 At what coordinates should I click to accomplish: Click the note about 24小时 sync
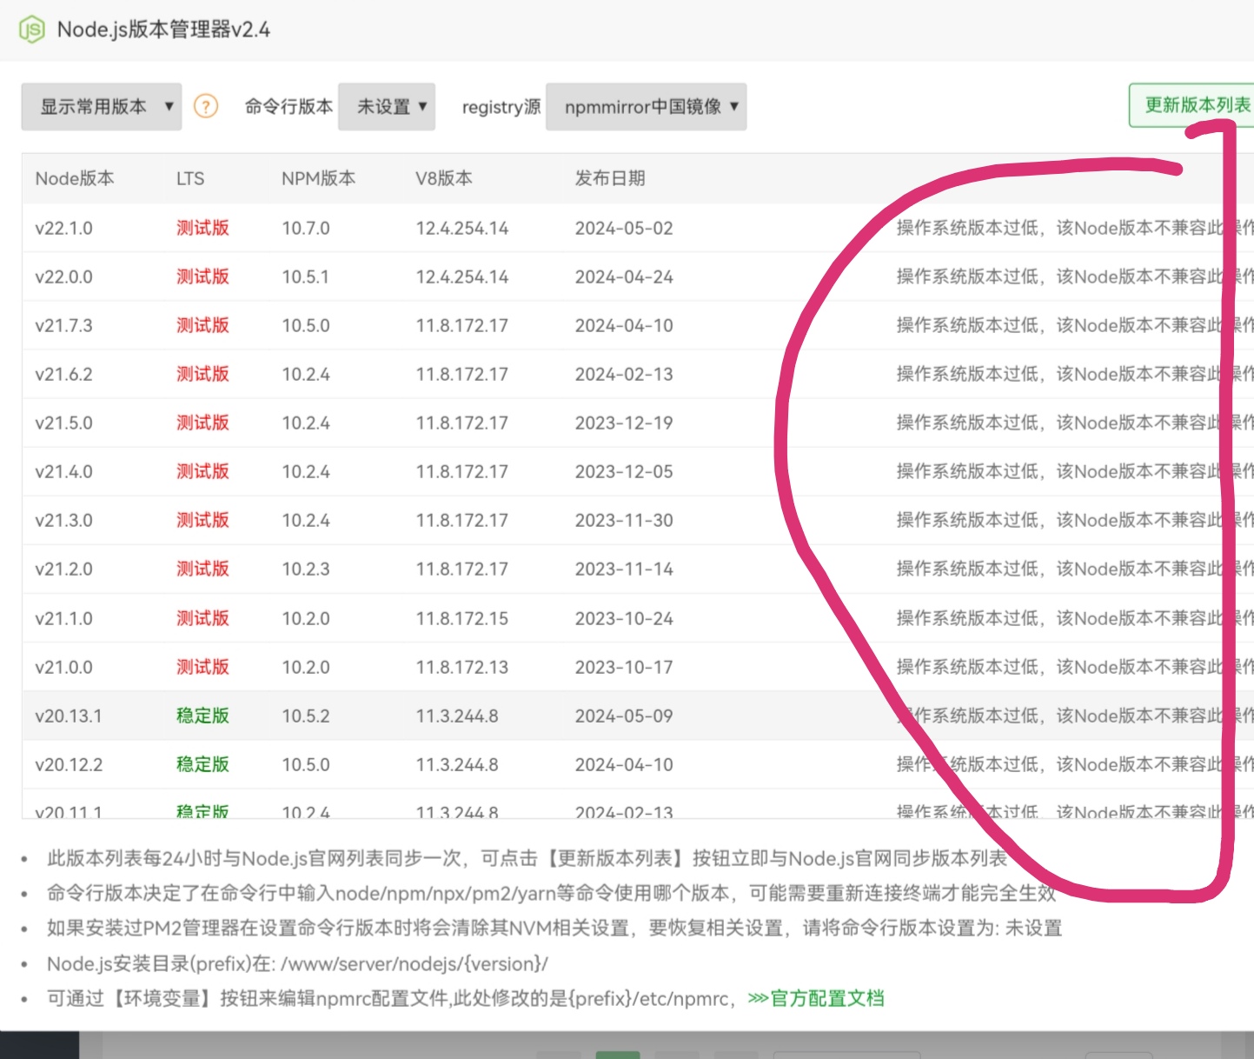coord(527,858)
